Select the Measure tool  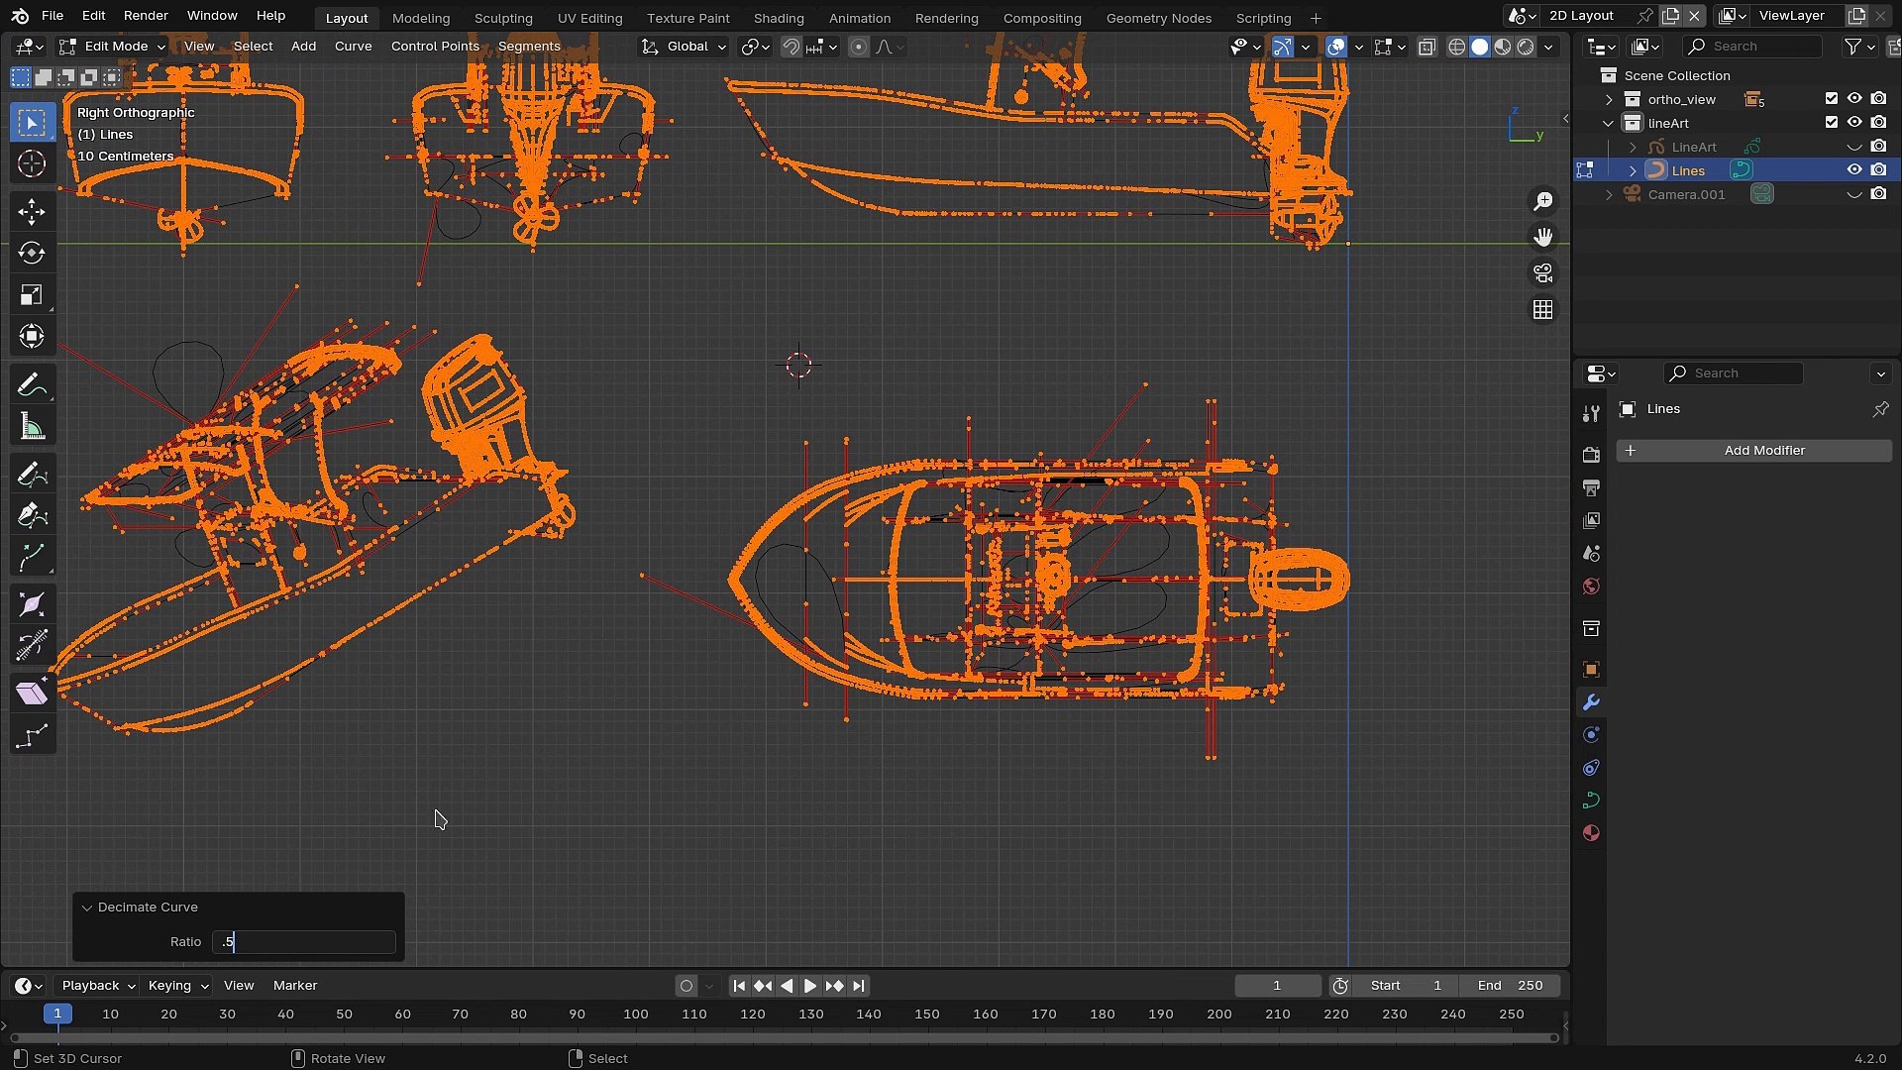pos(32,428)
